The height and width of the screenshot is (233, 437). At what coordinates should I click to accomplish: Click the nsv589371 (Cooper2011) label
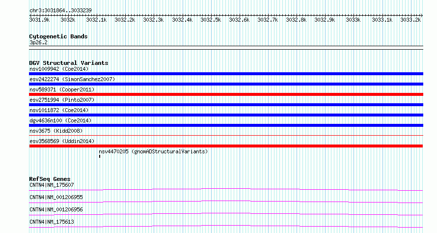pyautogui.click(x=62, y=89)
